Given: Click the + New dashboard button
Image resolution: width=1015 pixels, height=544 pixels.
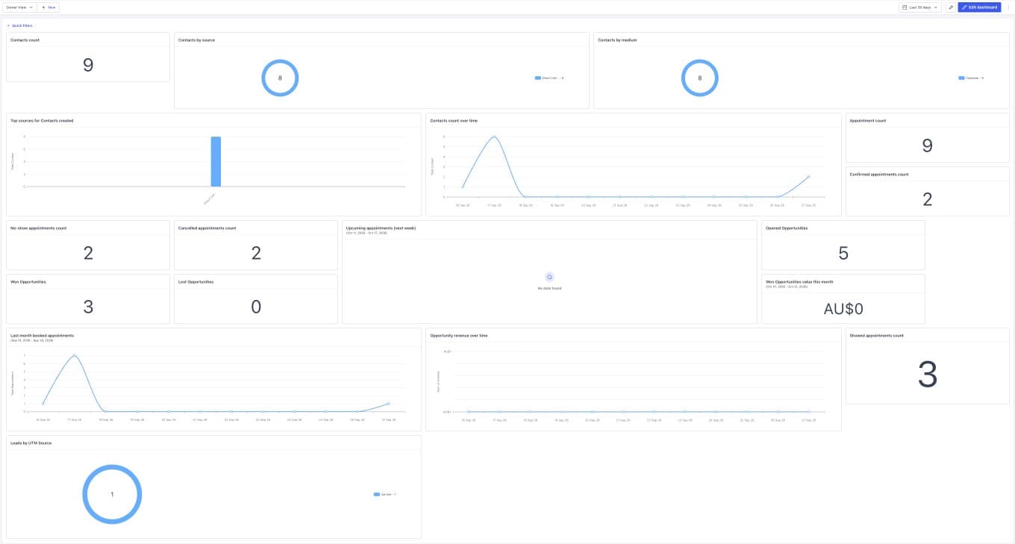Looking at the screenshot, I should (x=49, y=7).
